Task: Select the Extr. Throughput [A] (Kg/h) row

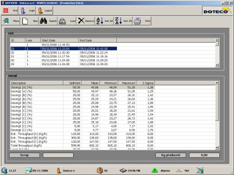Action: [82, 134]
